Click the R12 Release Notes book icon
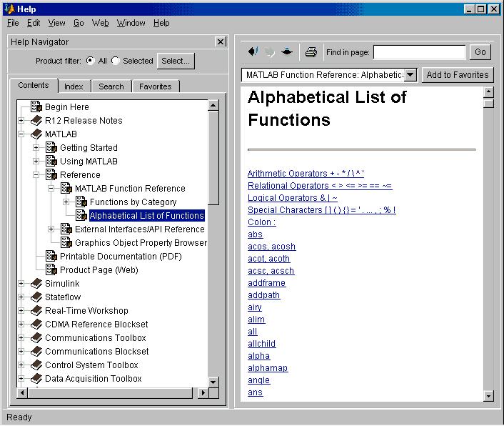Image resolution: width=504 pixels, height=426 pixels. tap(36, 120)
